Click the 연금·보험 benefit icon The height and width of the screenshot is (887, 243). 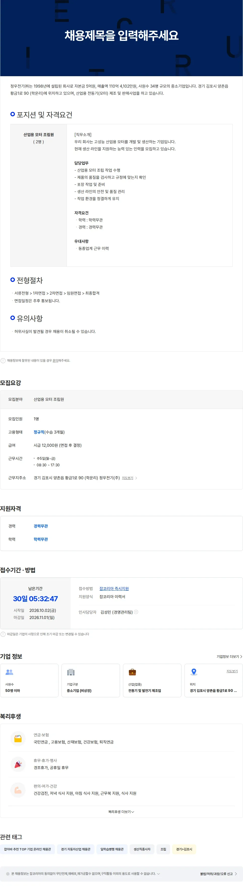(x=18, y=738)
